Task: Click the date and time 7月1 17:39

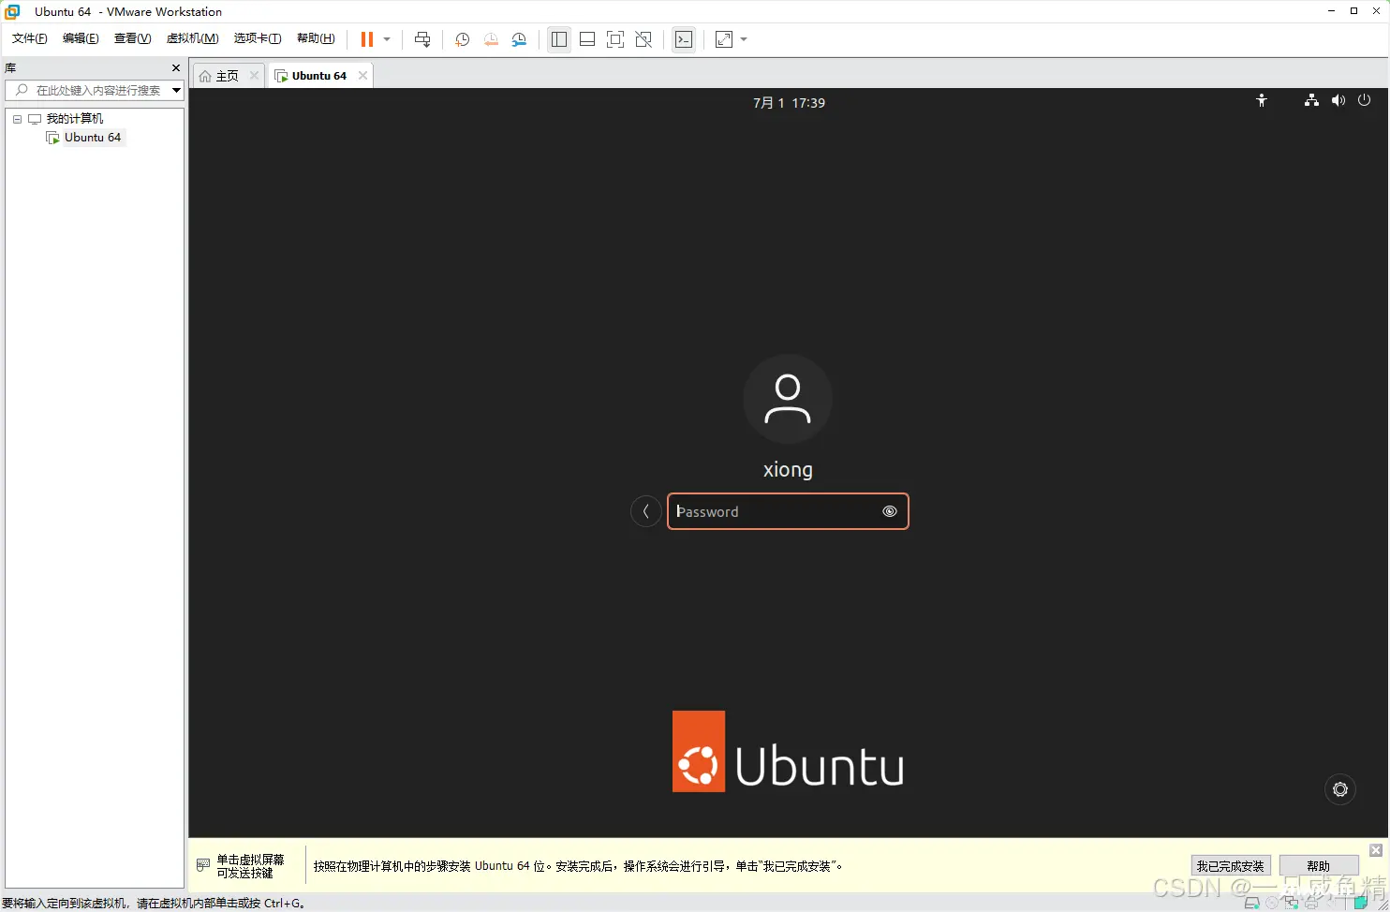Action: tap(789, 103)
